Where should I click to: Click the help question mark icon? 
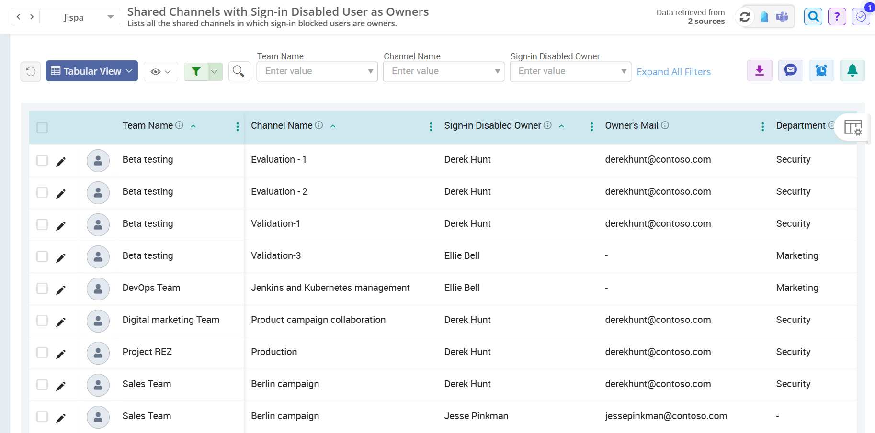[837, 16]
